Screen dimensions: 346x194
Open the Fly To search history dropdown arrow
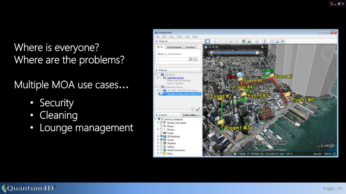(x=190, y=59)
